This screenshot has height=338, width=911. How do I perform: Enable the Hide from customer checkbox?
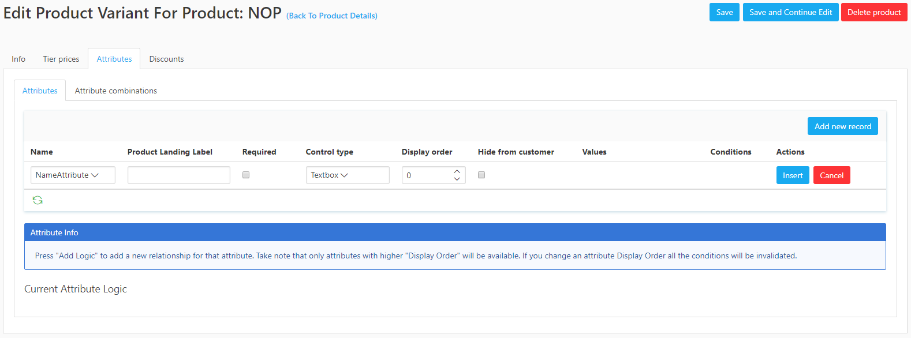(x=481, y=175)
